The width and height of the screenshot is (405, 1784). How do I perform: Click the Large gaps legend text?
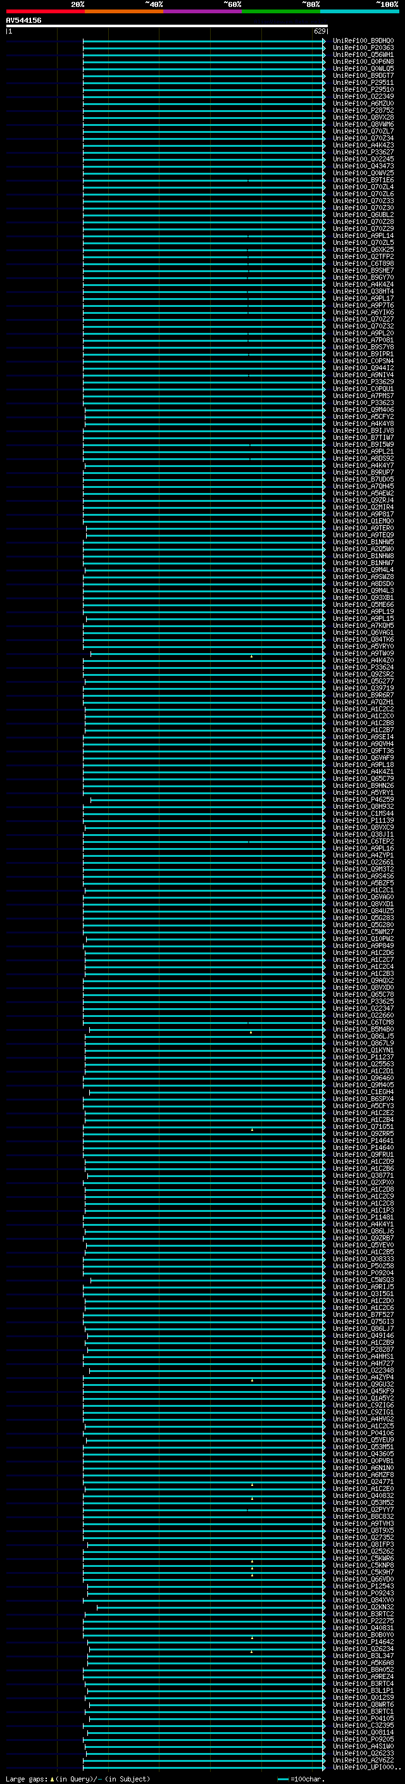pos(78,1779)
